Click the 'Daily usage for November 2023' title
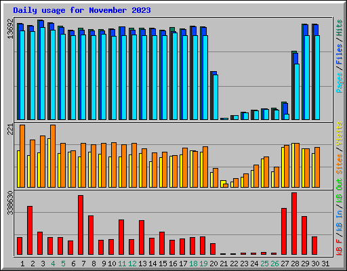 pyautogui.click(x=82, y=10)
